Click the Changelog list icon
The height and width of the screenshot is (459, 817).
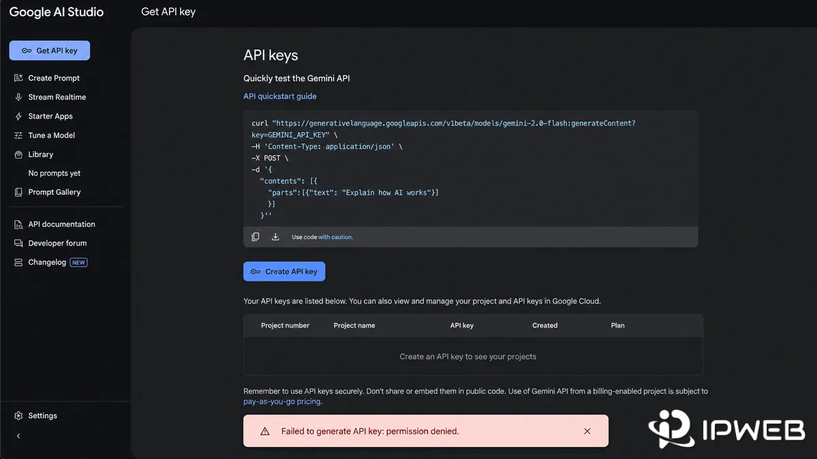[18, 262]
